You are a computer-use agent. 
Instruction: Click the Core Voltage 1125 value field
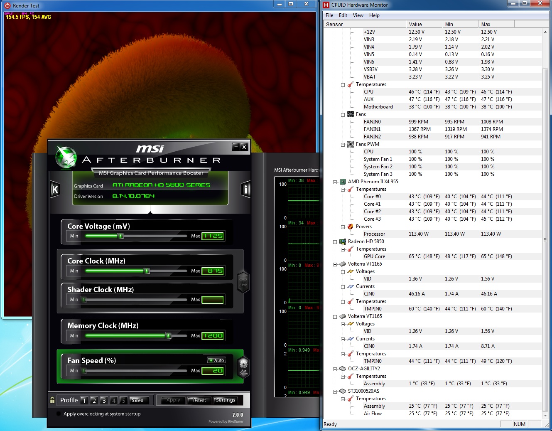[213, 236]
